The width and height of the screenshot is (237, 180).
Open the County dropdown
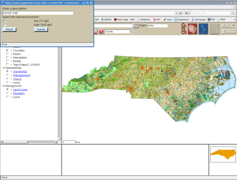pyautogui.click(x=118, y=32)
